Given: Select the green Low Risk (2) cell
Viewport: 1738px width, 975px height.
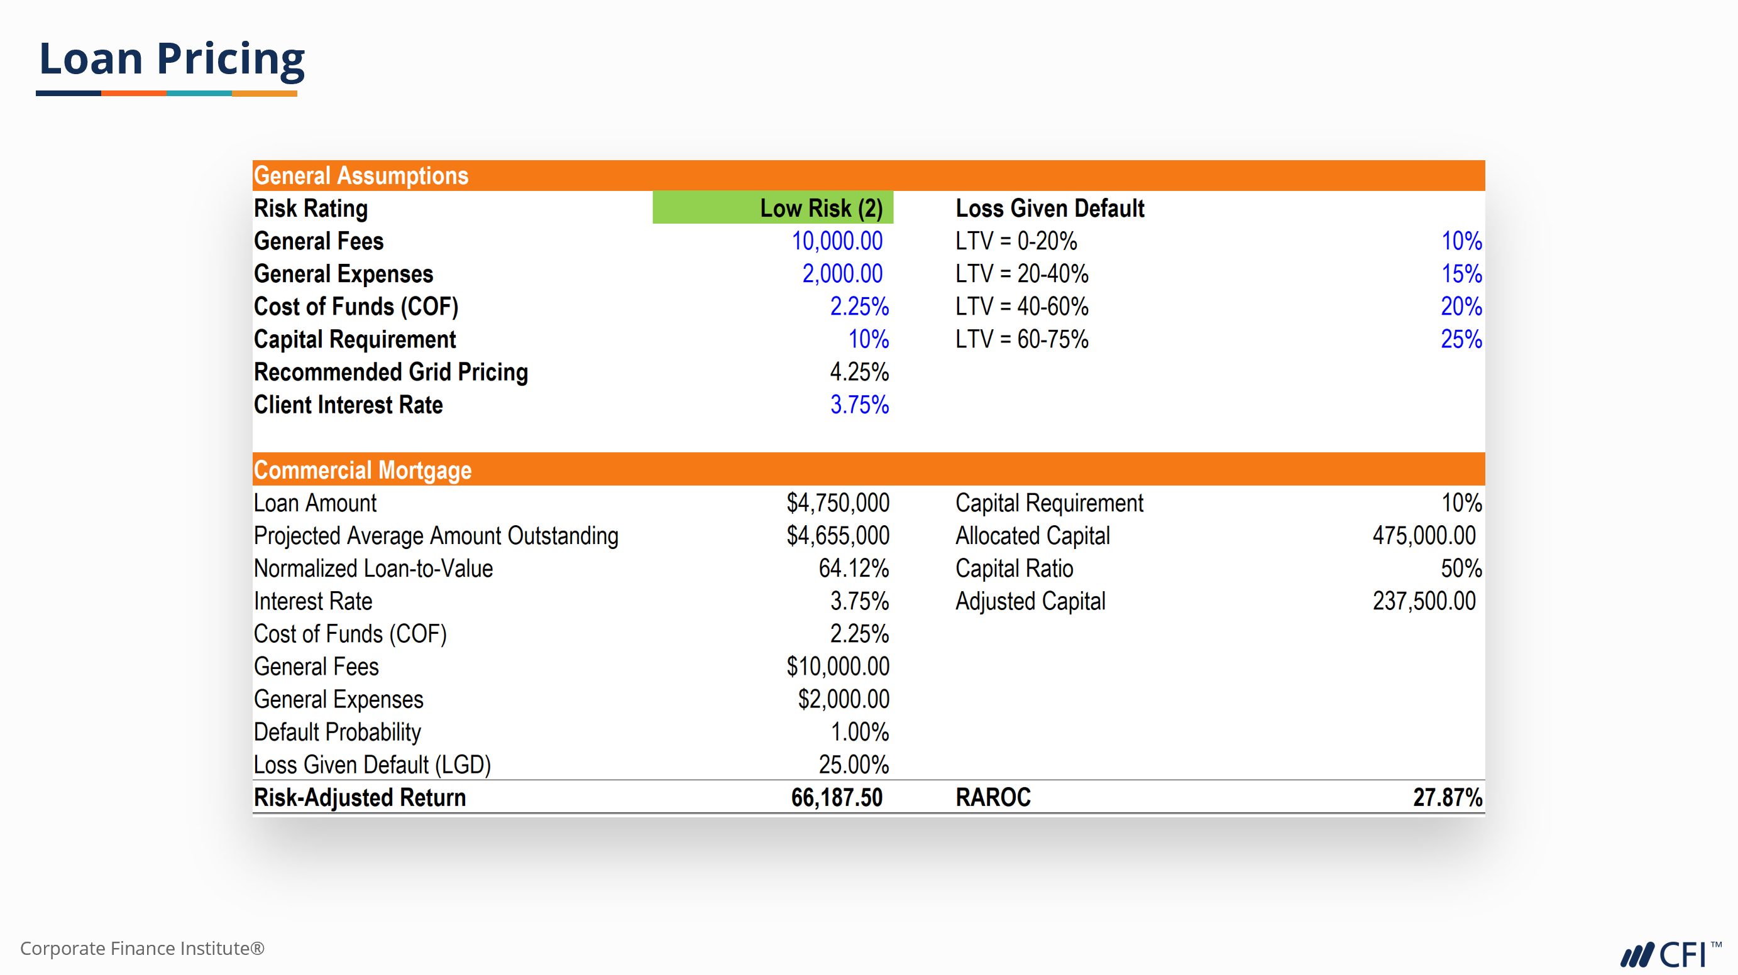Looking at the screenshot, I should [773, 208].
